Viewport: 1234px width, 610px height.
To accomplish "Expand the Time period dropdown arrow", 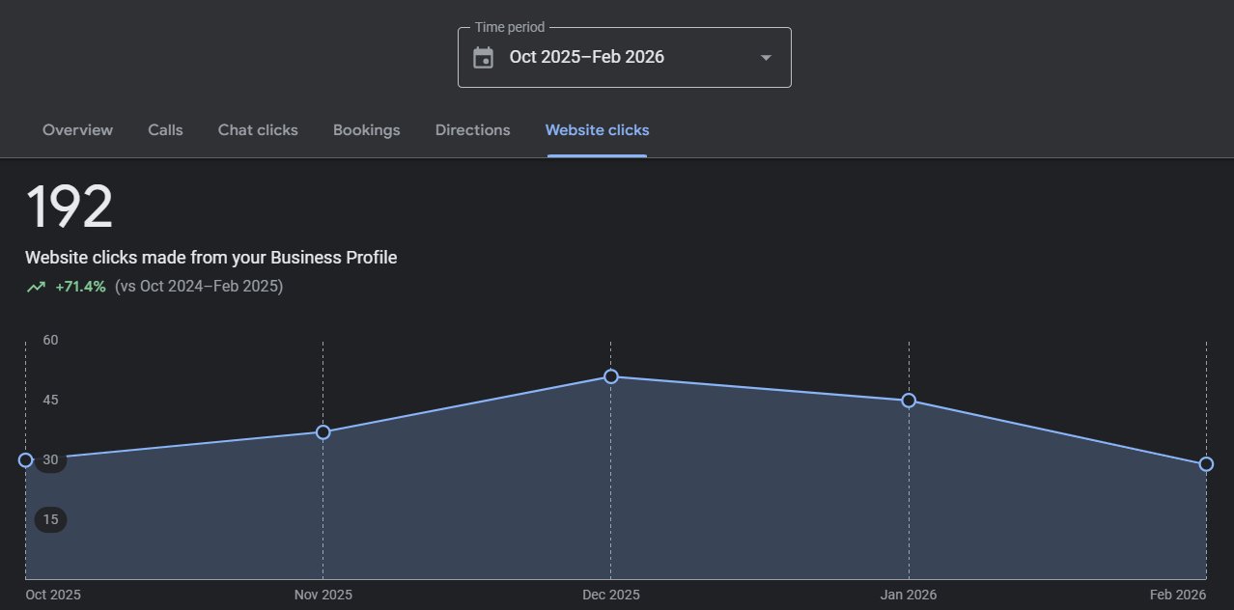I will [766, 58].
